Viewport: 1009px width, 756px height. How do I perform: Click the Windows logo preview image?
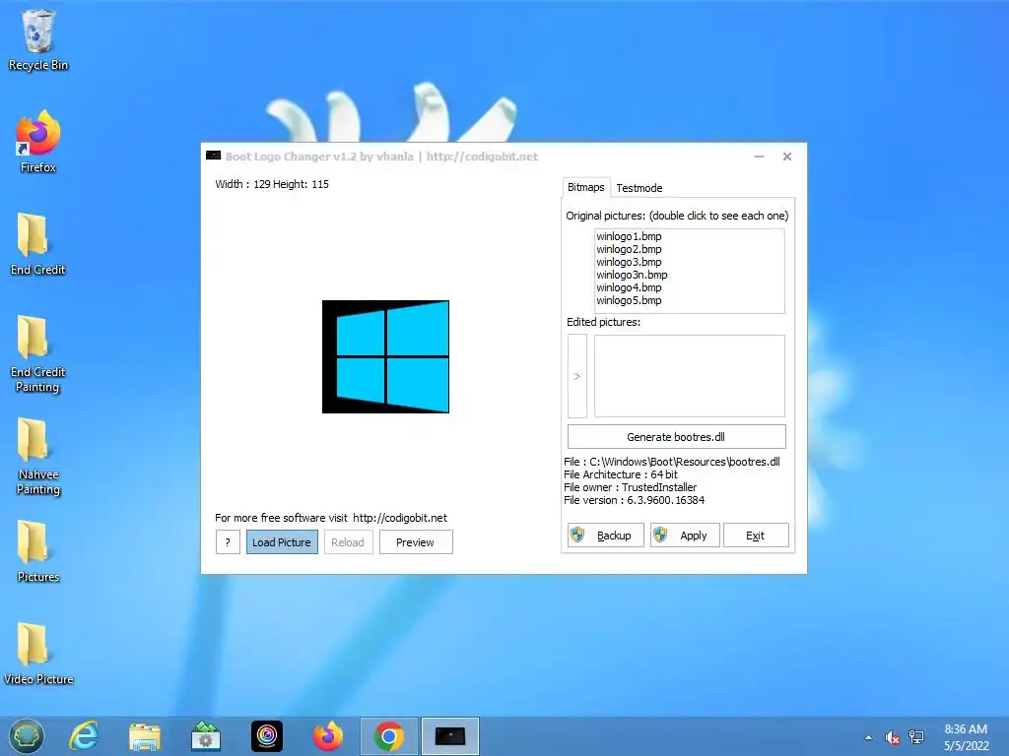click(x=385, y=356)
